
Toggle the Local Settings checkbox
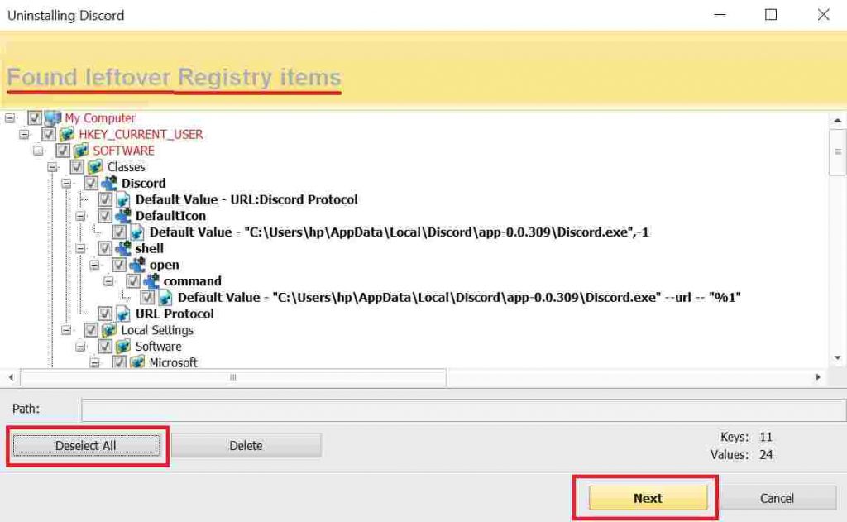[x=91, y=329]
